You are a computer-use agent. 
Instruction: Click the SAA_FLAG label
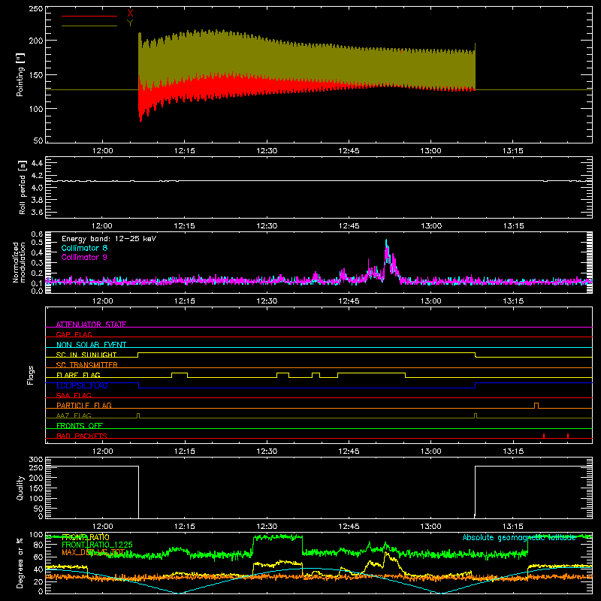[x=74, y=395]
